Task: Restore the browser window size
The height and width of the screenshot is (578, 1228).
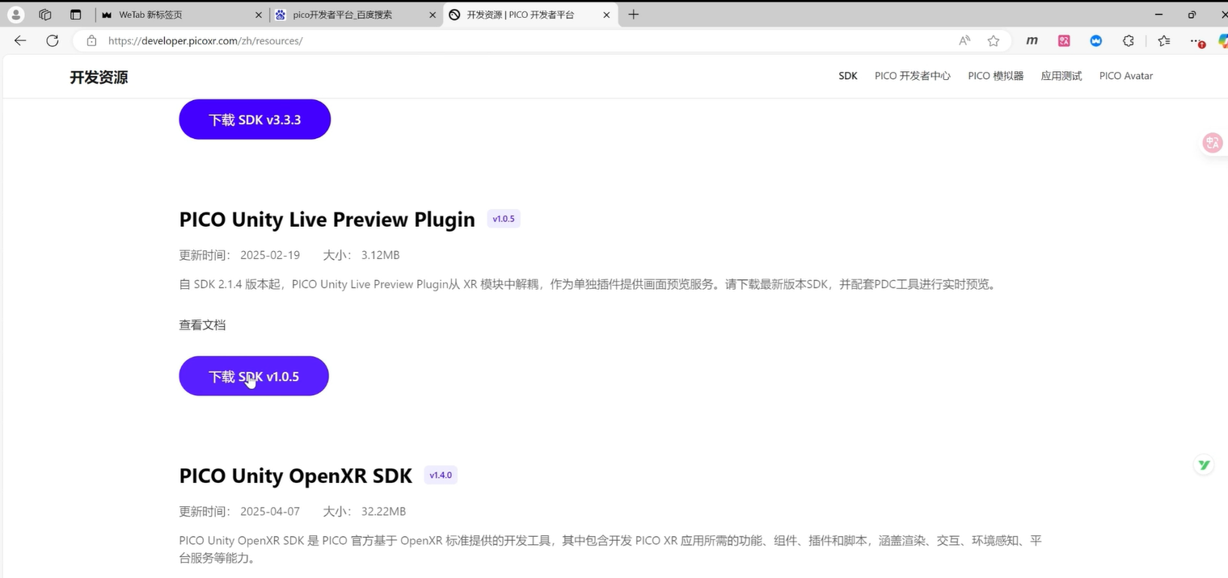Action: tap(1192, 15)
